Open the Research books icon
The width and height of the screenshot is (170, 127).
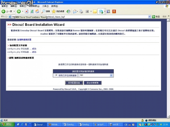108,11
